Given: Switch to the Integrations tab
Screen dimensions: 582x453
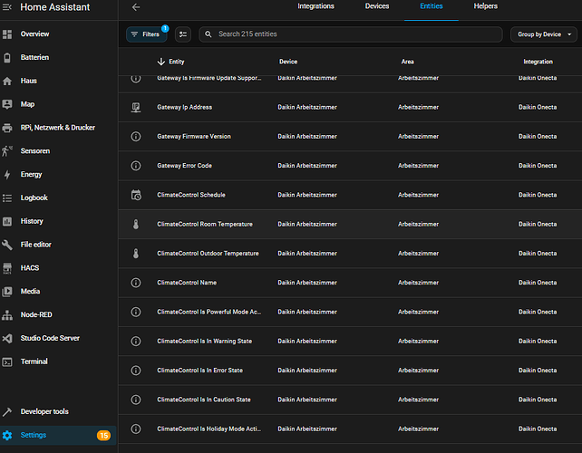Looking at the screenshot, I should tap(315, 6).
